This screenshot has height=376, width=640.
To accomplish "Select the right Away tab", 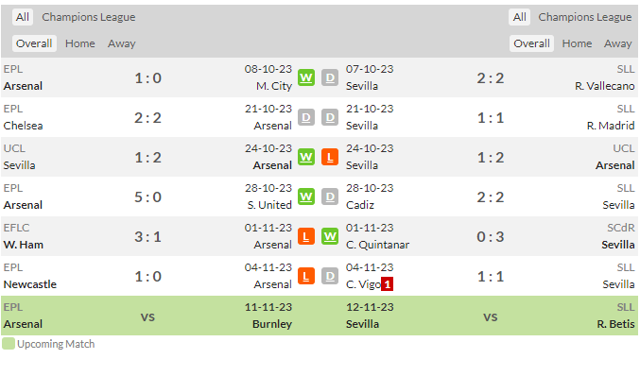I will 617,43.
